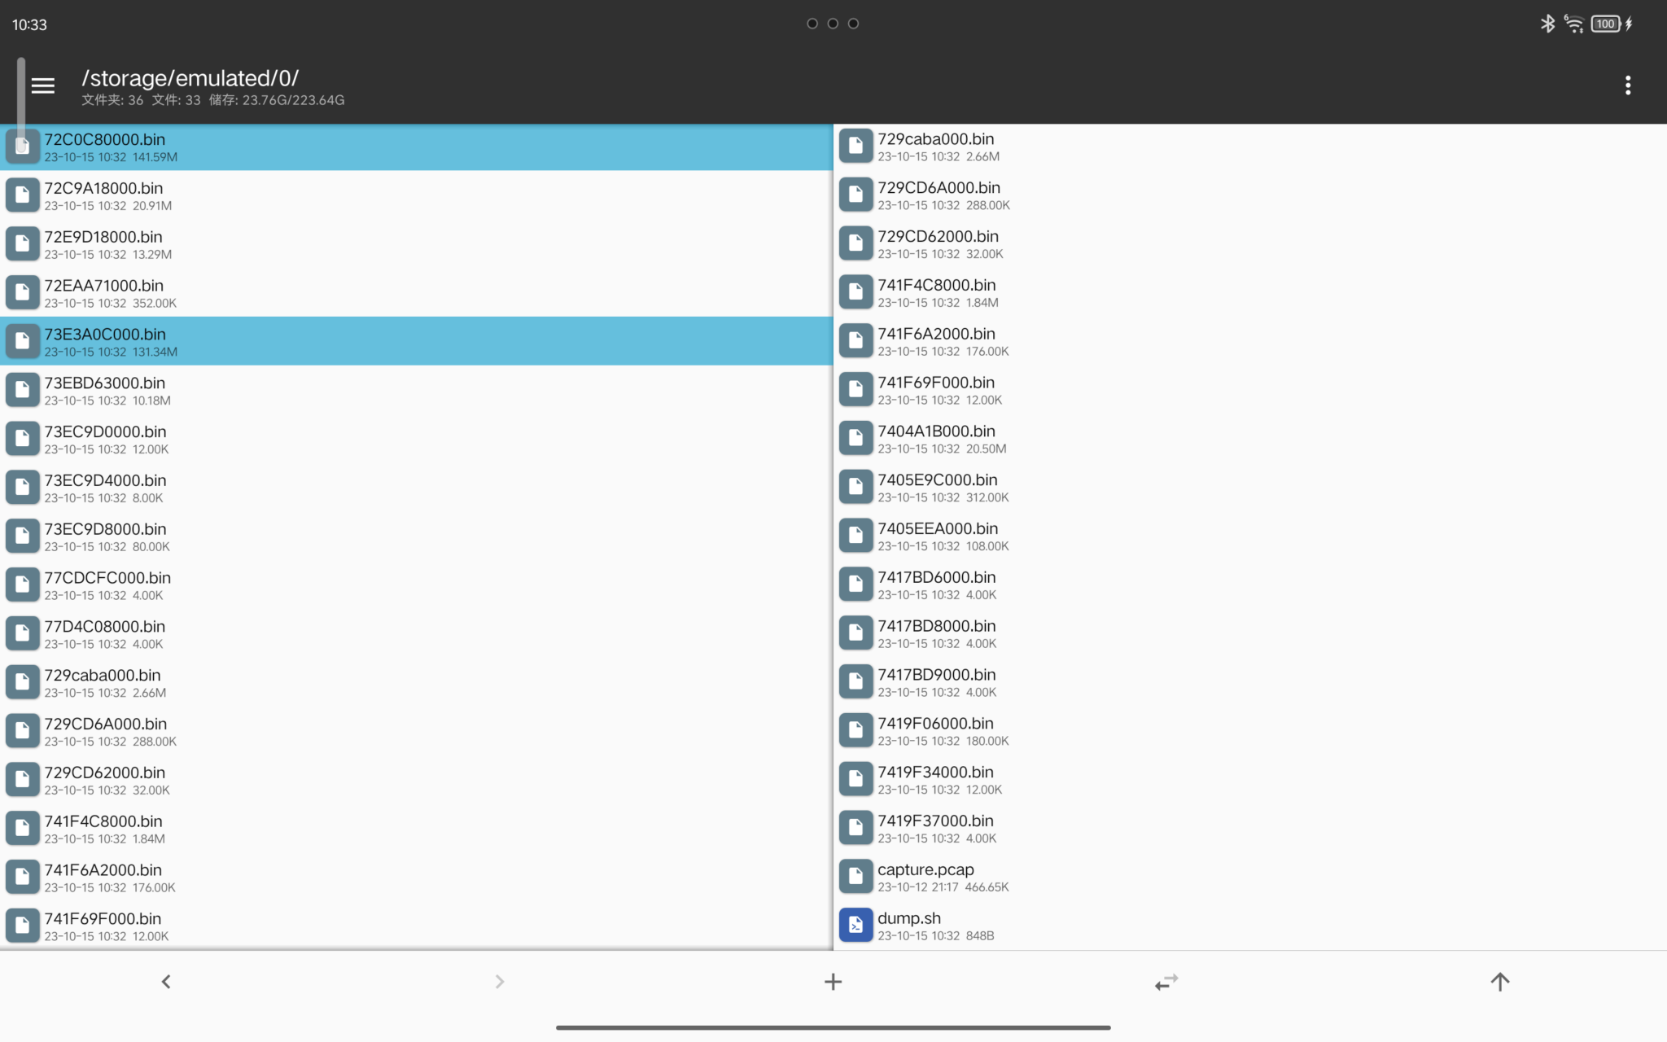
Task: Click the three-dot multitasking handle at top
Action: [x=833, y=24]
